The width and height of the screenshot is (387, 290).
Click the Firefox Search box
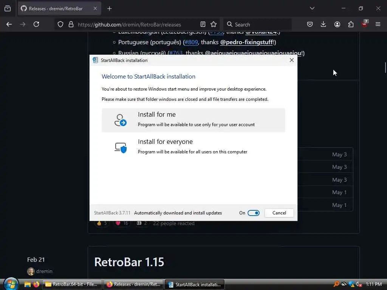click(x=257, y=25)
